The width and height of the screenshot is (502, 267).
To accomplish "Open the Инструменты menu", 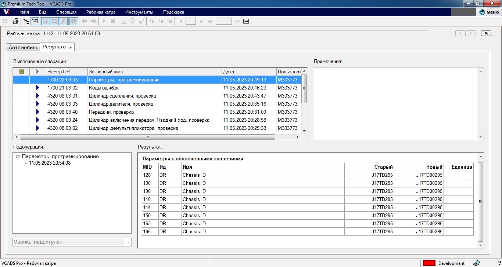I will coord(139,12).
